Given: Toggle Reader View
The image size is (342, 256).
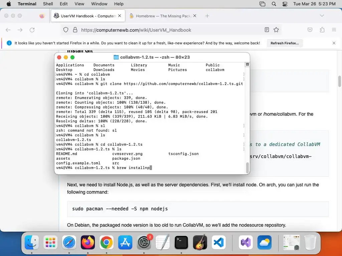Looking at the screenshot, I should (267, 30).
